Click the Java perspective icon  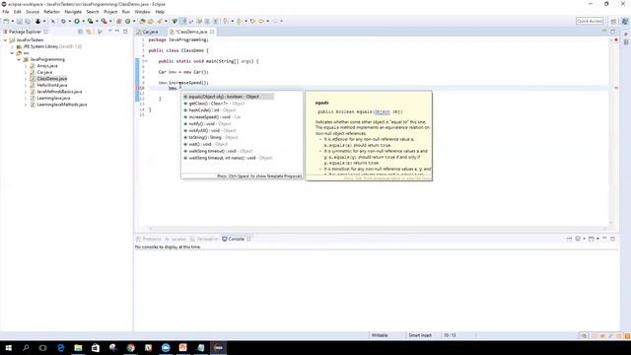(x=625, y=22)
